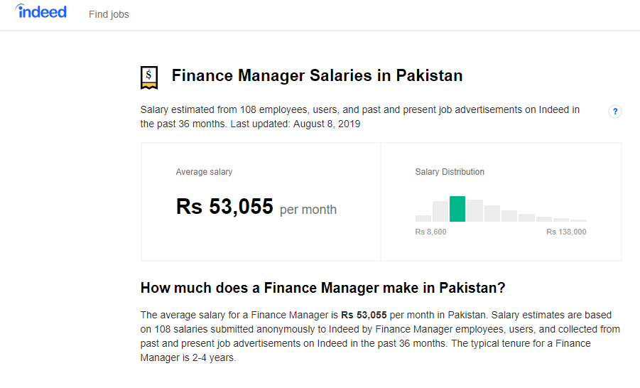Click the leftmost bar in Salary Distribution

423,218
